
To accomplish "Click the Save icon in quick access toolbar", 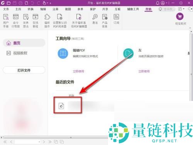I will 15,3.
